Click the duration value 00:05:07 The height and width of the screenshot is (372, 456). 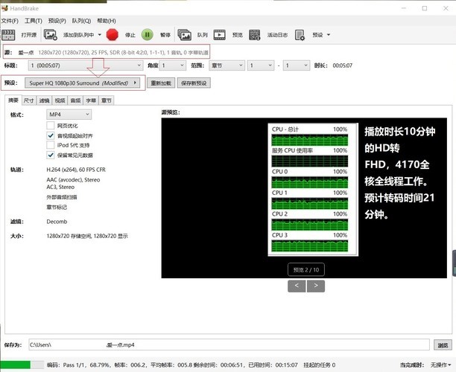(x=342, y=65)
